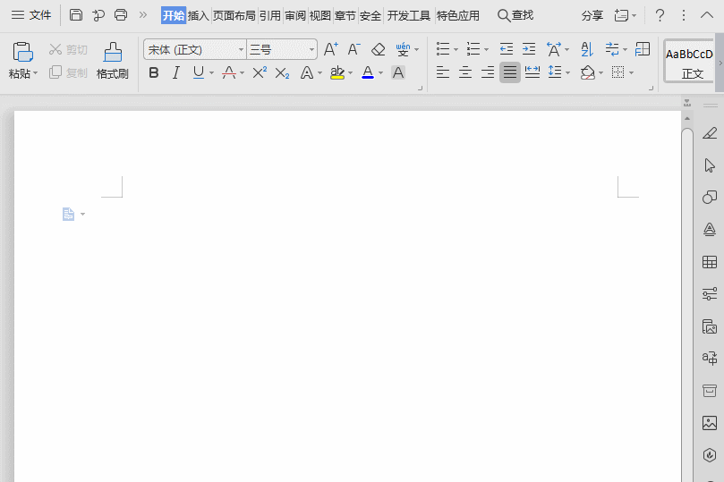The width and height of the screenshot is (724, 482).
Task: Align text left
Action: pyautogui.click(x=443, y=72)
